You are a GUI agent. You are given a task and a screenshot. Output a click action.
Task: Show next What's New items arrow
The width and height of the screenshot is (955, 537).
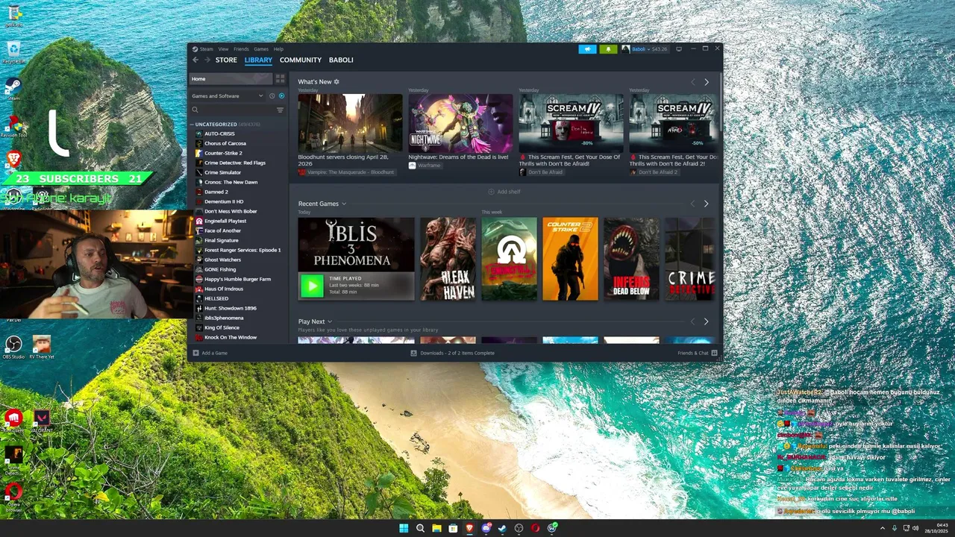(x=706, y=81)
